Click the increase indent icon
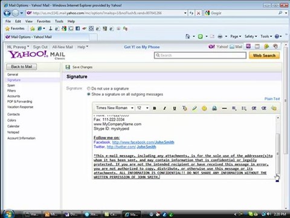The image size is (290, 218). click(264, 108)
